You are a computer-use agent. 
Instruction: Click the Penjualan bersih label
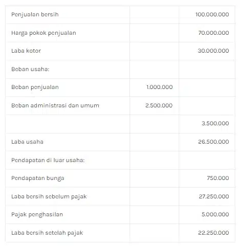click(x=35, y=15)
